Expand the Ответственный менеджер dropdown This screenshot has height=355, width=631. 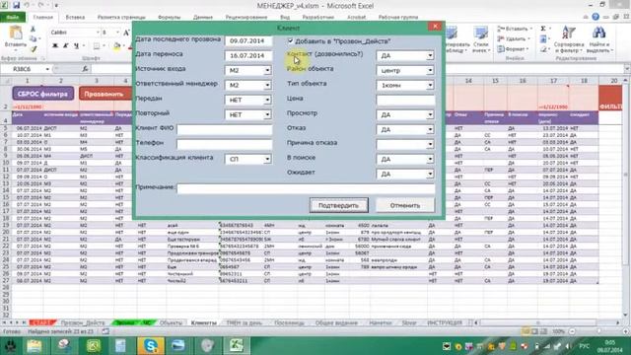(x=267, y=86)
